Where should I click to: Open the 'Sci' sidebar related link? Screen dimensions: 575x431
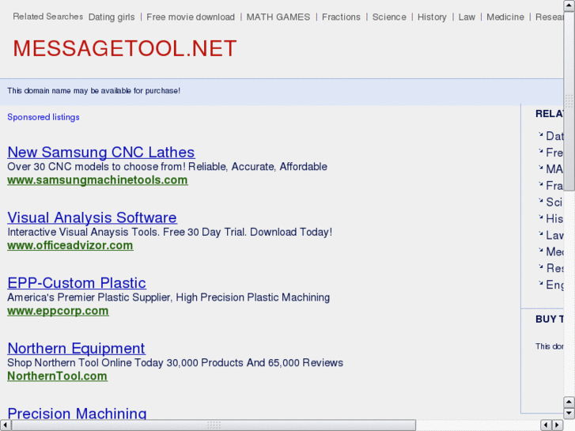tap(554, 202)
